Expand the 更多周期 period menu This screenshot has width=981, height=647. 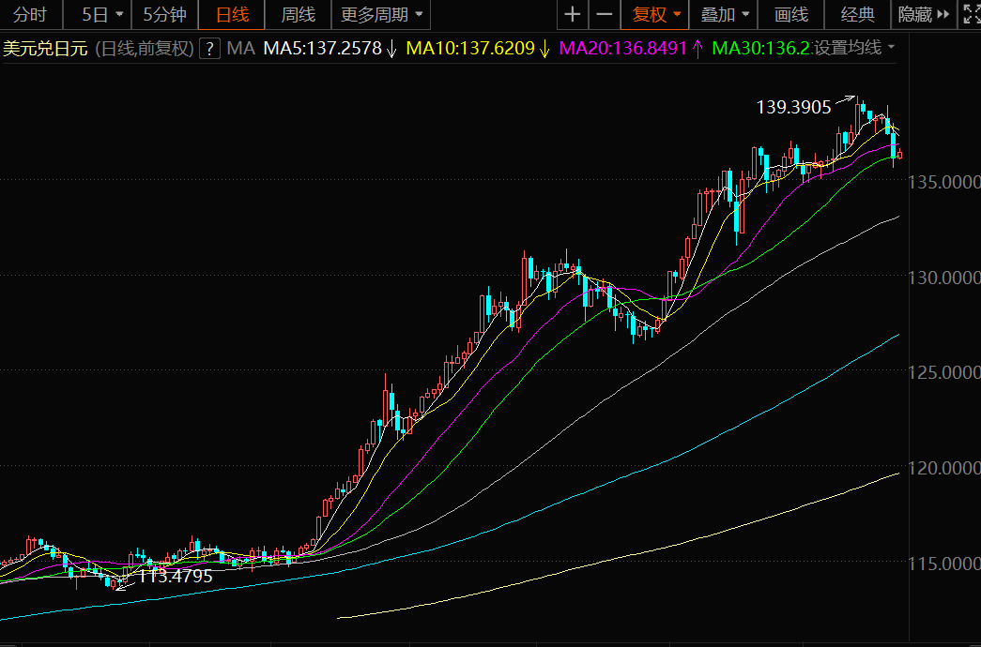pyautogui.click(x=381, y=15)
